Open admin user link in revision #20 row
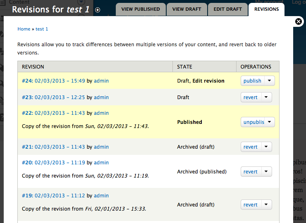306x223 pixels. [x=101, y=163]
